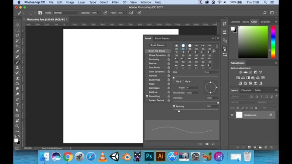Click the Brush Presets button

[x=157, y=45]
